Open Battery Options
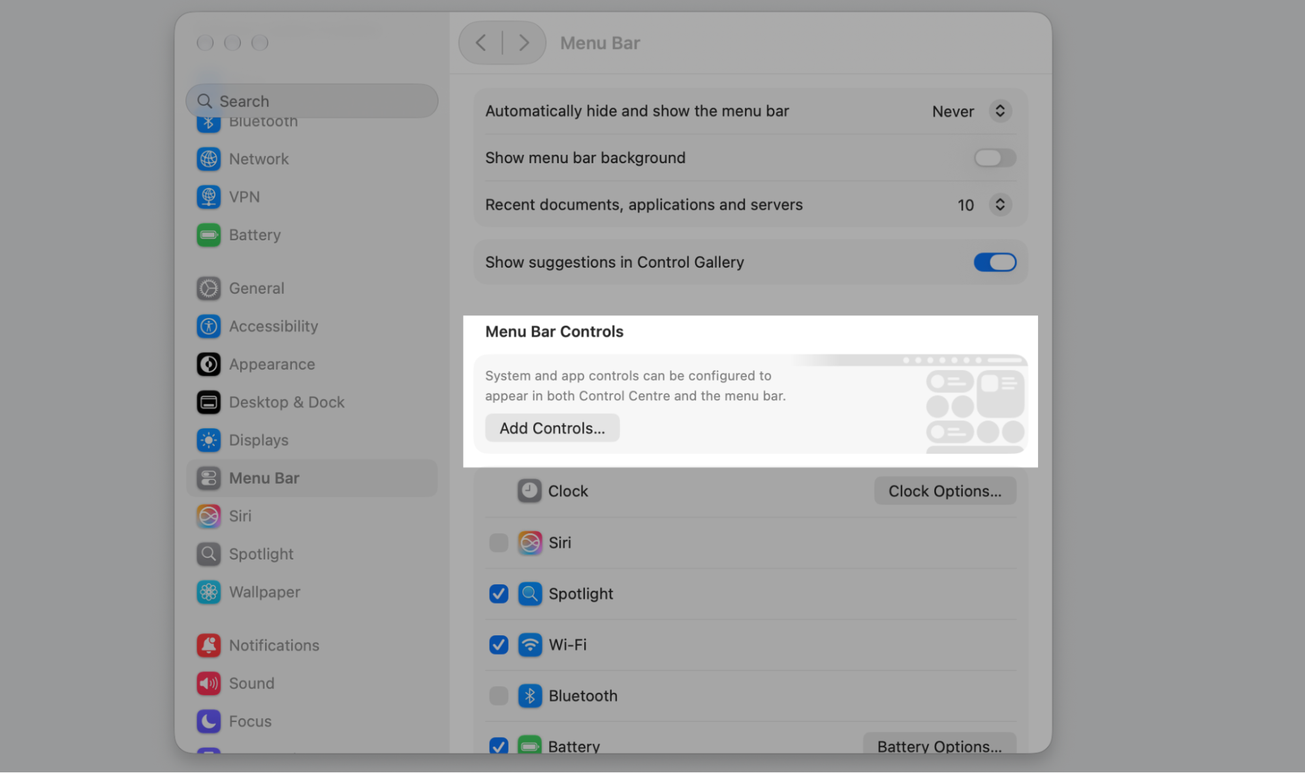The width and height of the screenshot is (1305, 773). pos(939,744)
